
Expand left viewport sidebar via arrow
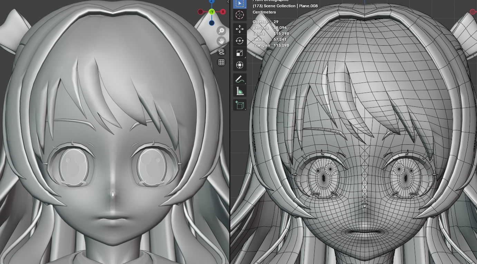point(228,2)
